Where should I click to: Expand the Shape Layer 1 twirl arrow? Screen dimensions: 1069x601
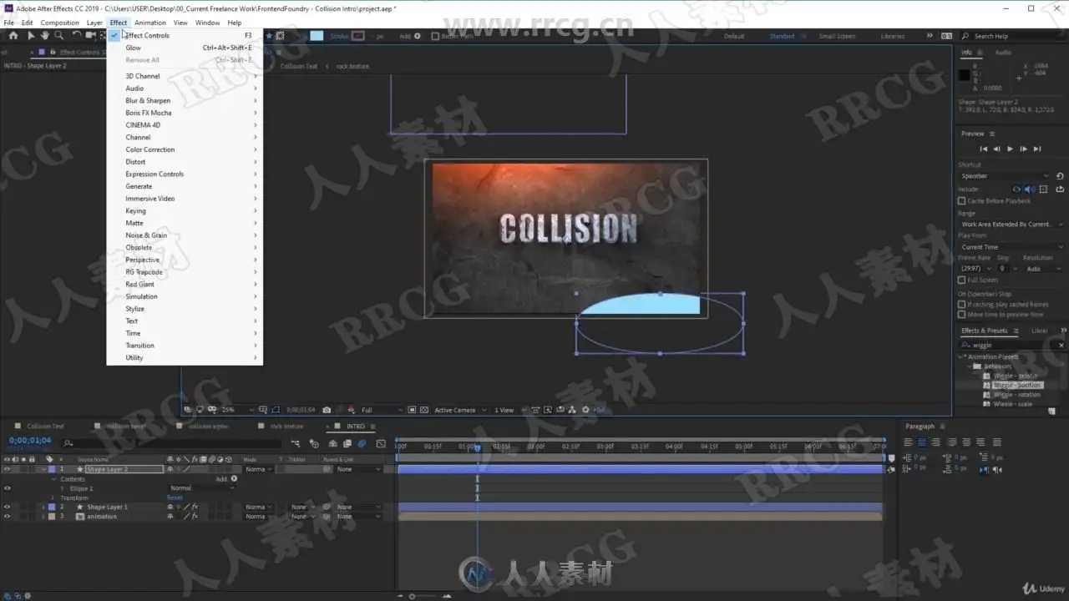(x=43, y=507)
